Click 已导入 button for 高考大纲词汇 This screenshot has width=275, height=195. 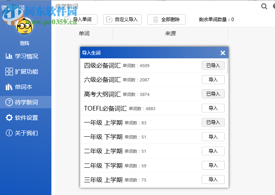coord(213,94)
